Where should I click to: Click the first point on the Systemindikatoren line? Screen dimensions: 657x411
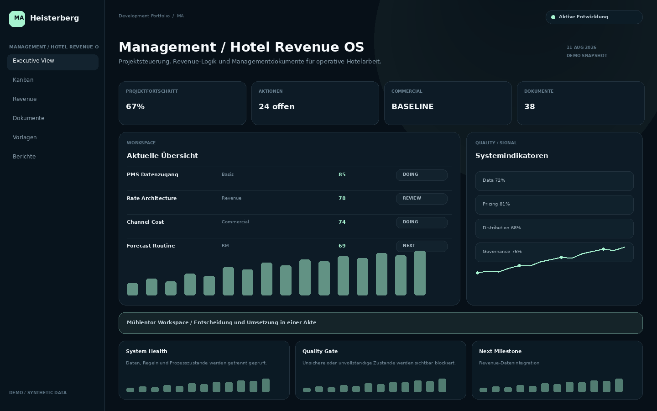[478, 273]
